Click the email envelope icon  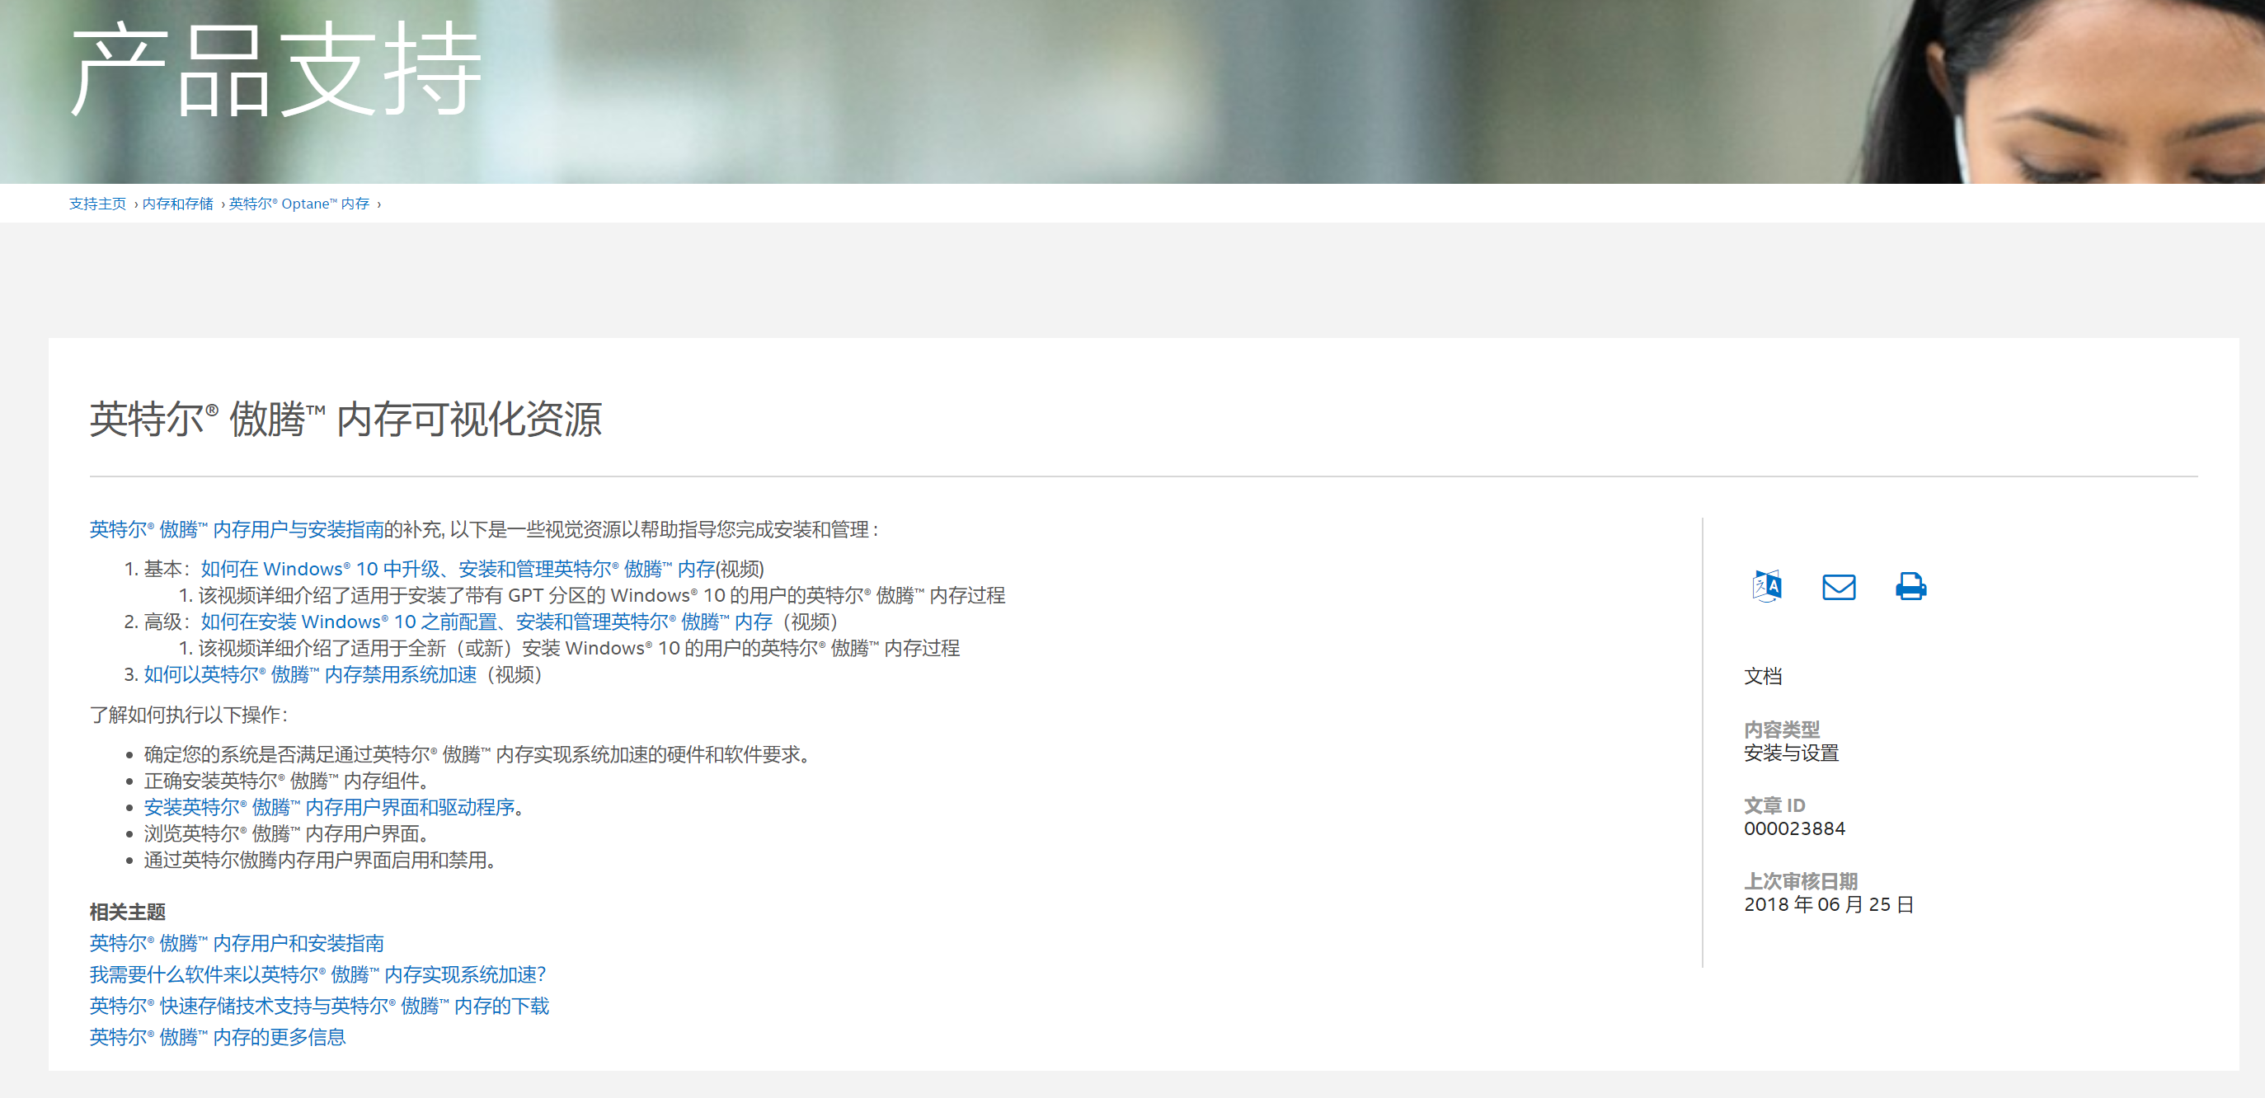click(x=1839, y=586)
